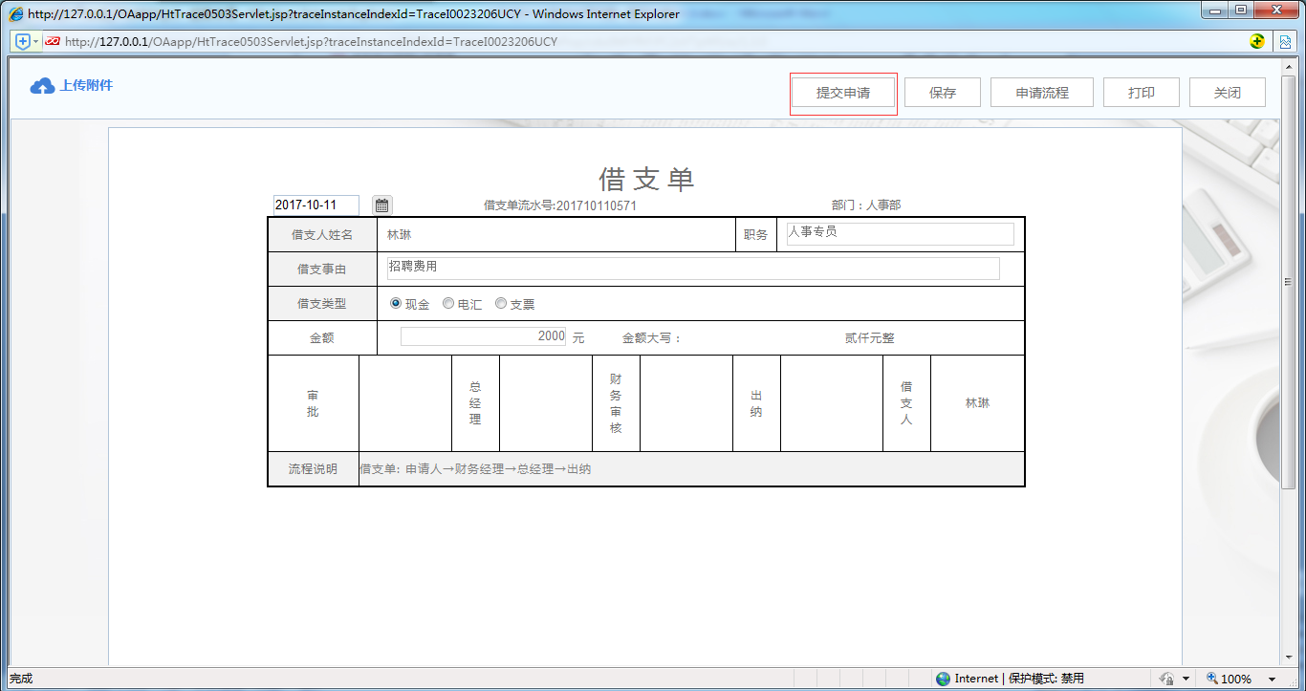
Task: Open the dropdown next to the protection icon
Action: (1186, 678)
